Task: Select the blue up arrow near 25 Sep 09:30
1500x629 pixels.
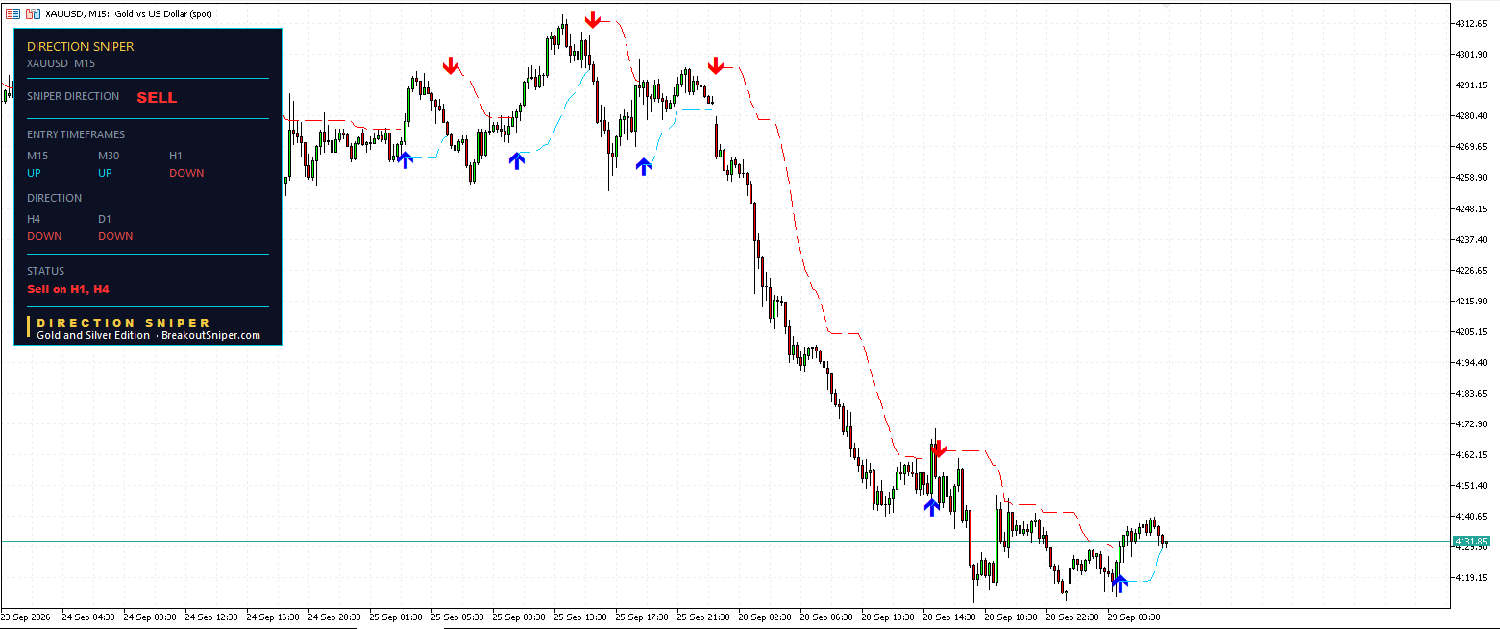Action: click(x=517, y=160)
